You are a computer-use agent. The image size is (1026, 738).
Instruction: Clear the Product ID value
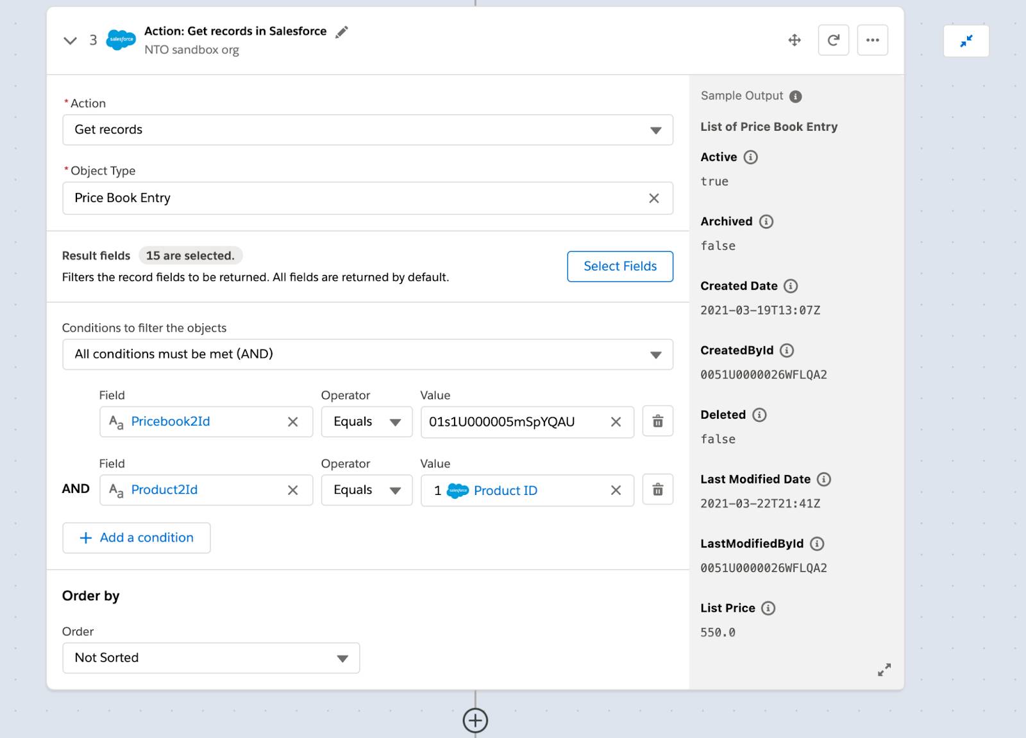pos(616,491)
